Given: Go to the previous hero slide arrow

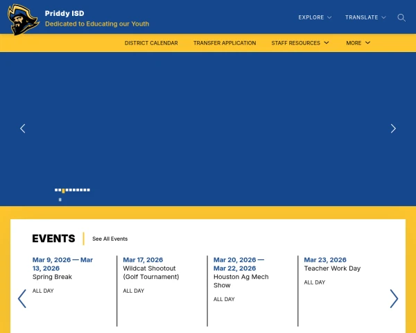Looking at the screenshot, I should (23, 128).
